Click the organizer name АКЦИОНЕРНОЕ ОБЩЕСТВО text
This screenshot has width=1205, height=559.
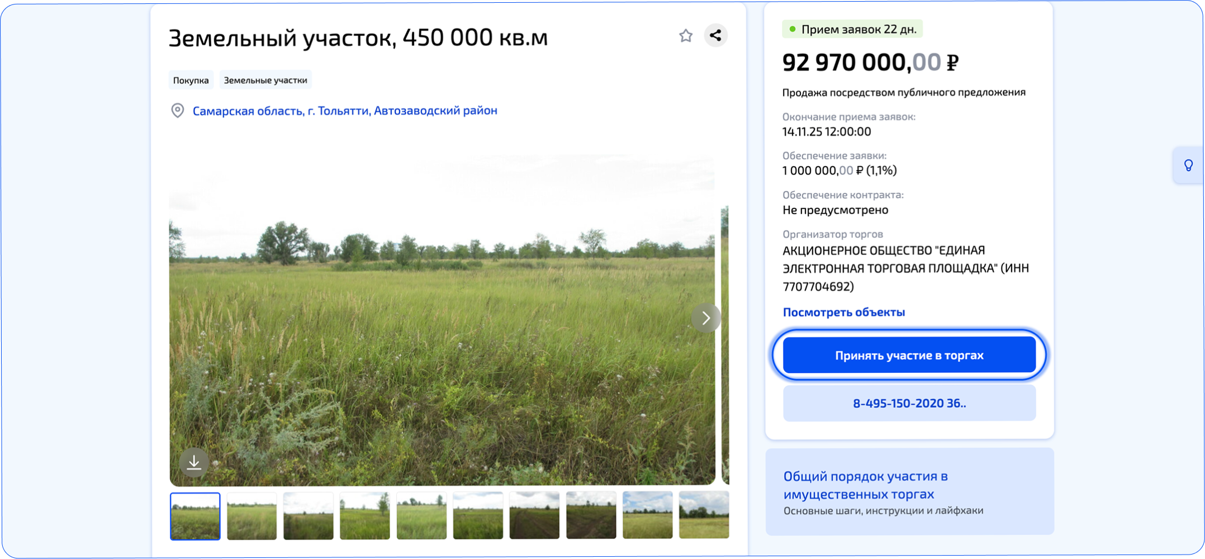click(x=905, y=268)
